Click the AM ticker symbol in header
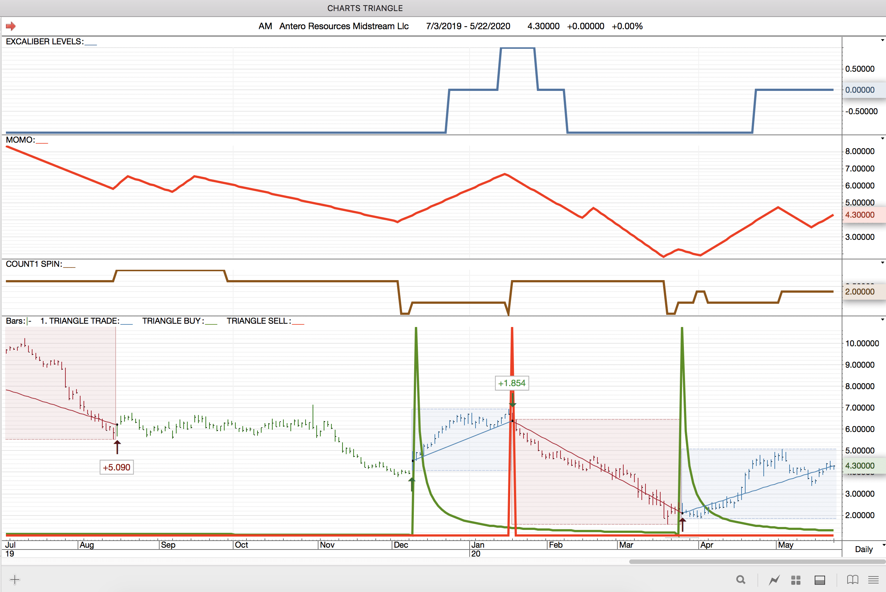Viewport: 886px width, 592px height. 265,26
